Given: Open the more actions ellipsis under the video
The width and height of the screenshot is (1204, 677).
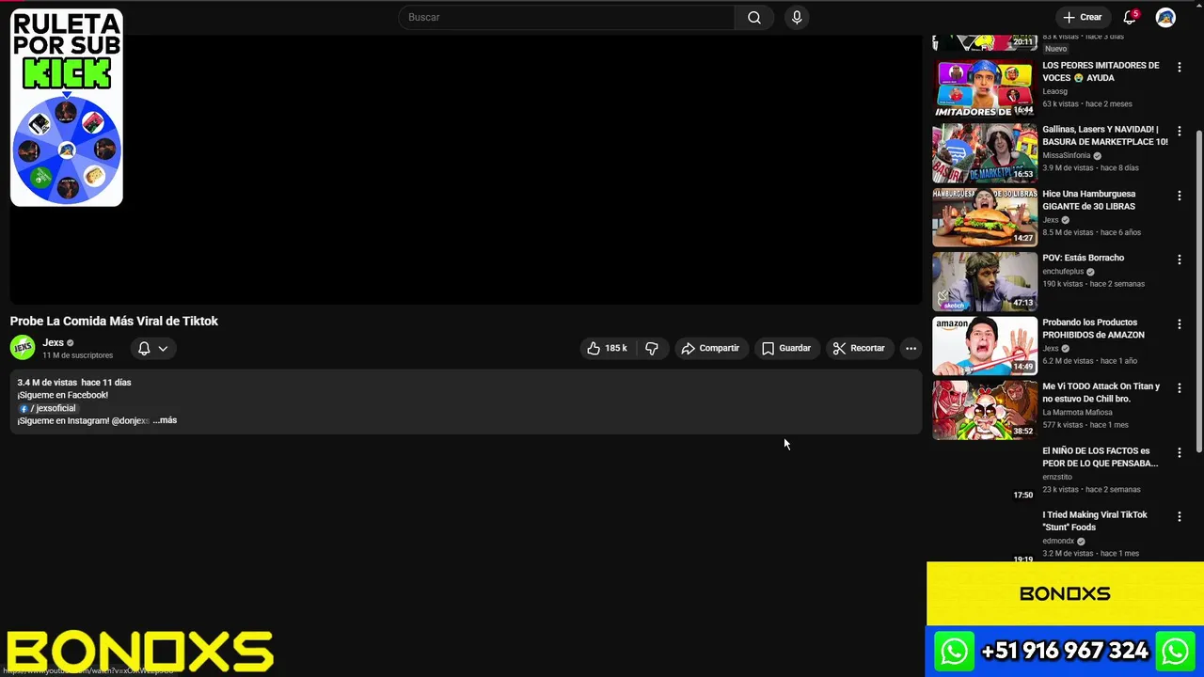Looking at the screenshot, I should (911, 348).
